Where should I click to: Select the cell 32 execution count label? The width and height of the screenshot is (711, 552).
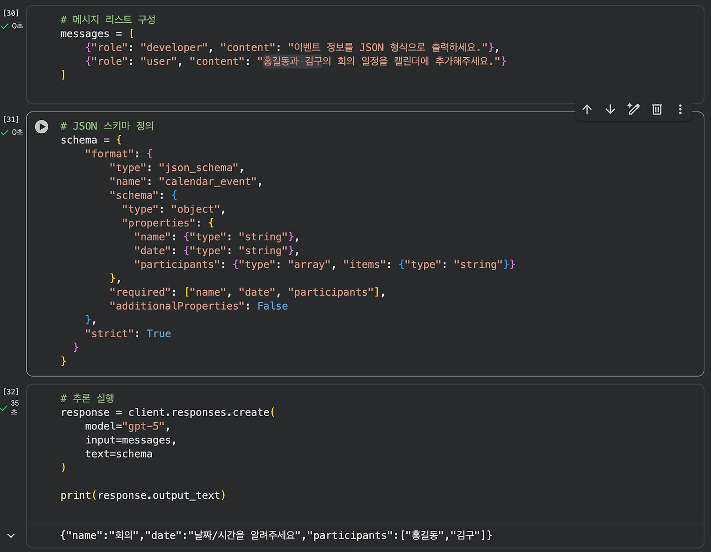pos(11,391)
